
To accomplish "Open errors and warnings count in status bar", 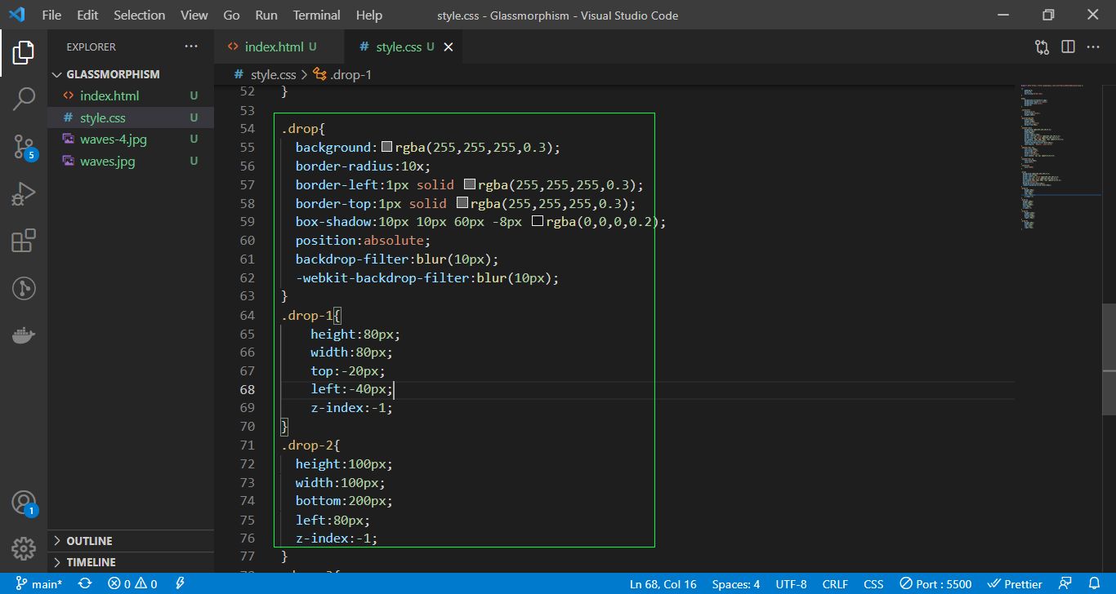I will (x=132, y=584).
